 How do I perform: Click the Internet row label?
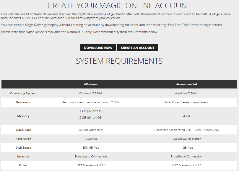[23, 156]
